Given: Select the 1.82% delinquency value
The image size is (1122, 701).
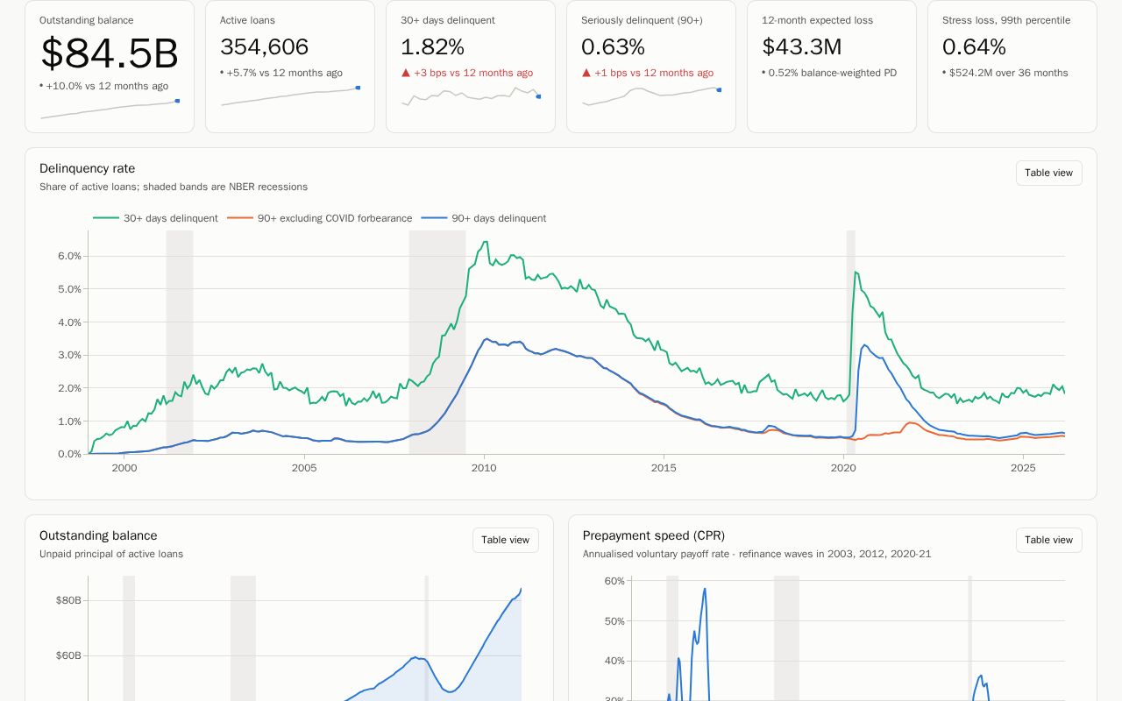Looking at the screenshot, I should [432, 47].
